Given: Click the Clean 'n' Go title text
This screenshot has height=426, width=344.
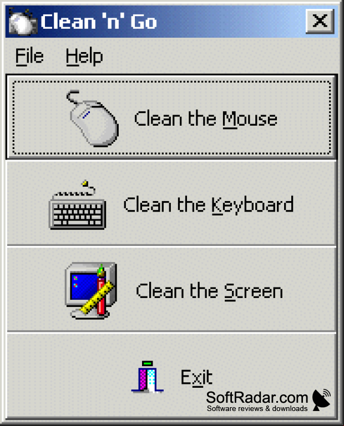Looking at the screenshot, I should pos(99,22).
